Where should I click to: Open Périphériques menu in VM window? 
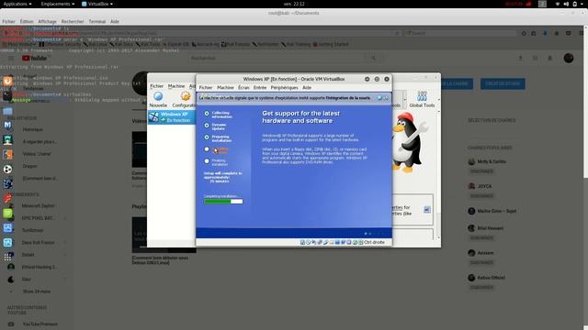coord(284,88)
